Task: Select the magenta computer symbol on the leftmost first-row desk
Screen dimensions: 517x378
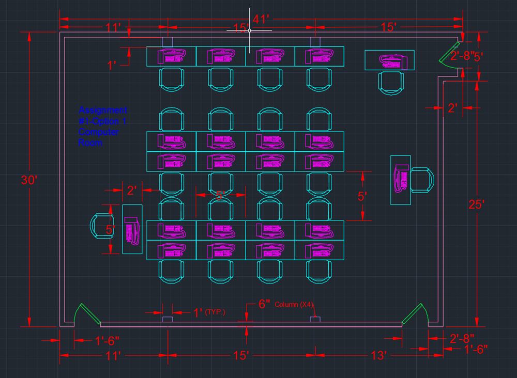Action: tap(171, 57)
